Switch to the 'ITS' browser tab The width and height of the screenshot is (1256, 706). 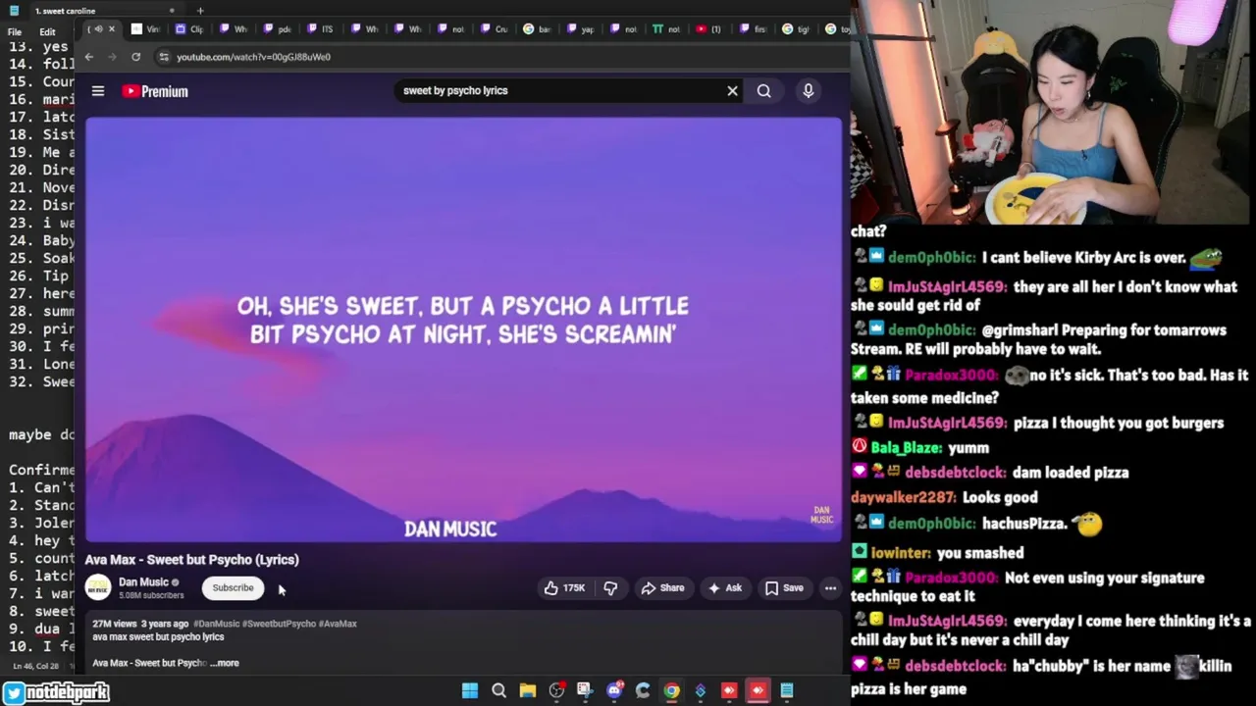[319, 29]
